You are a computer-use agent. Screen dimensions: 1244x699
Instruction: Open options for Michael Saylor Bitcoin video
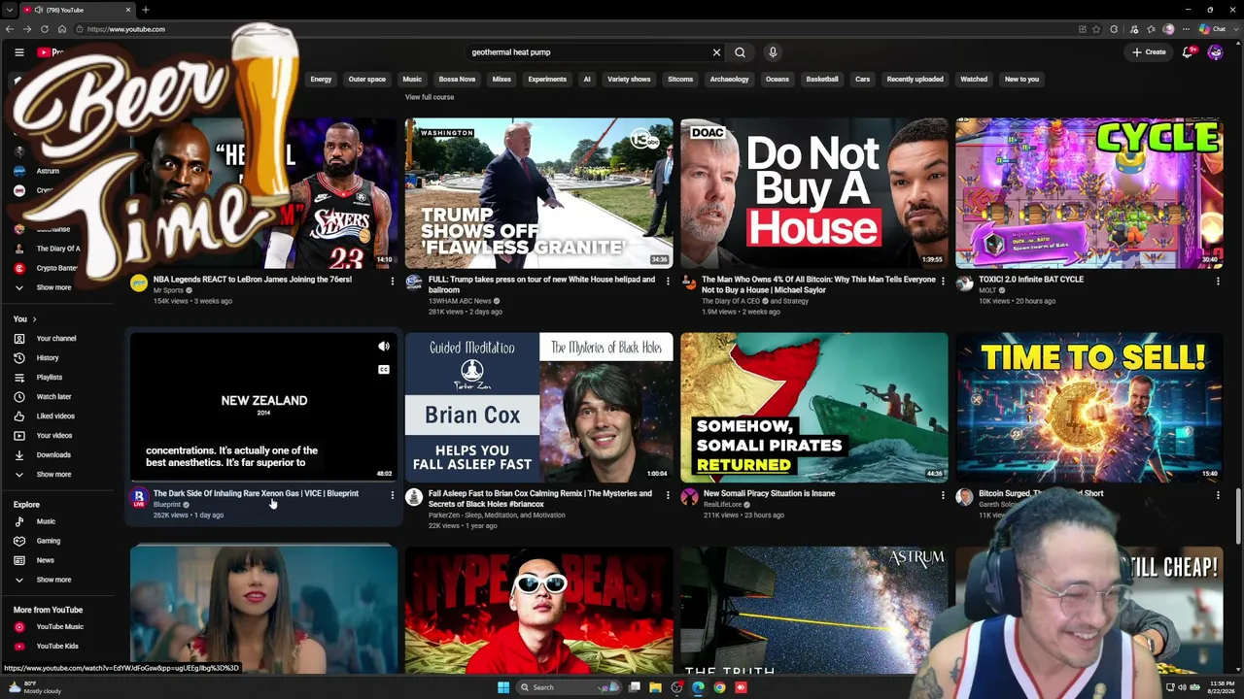point(943,281)
